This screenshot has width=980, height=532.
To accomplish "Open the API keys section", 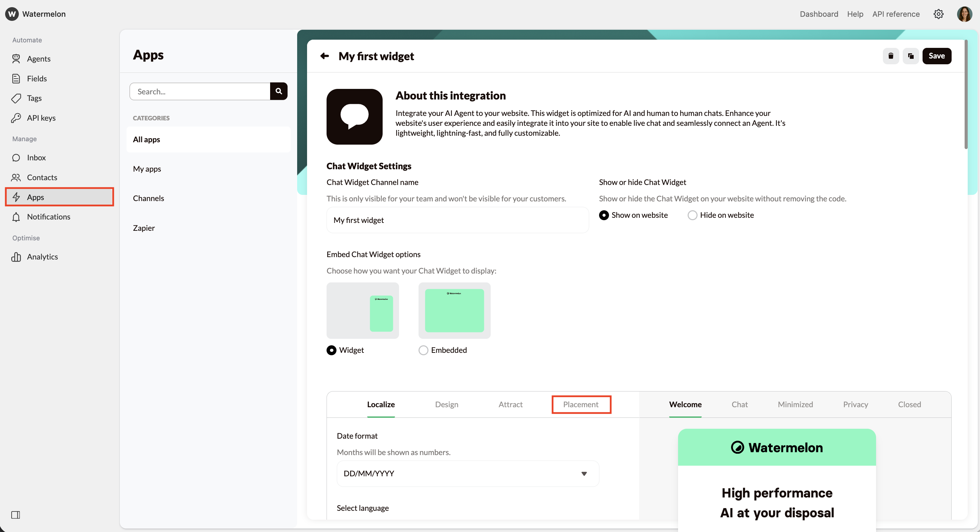I will pos(41,118).
